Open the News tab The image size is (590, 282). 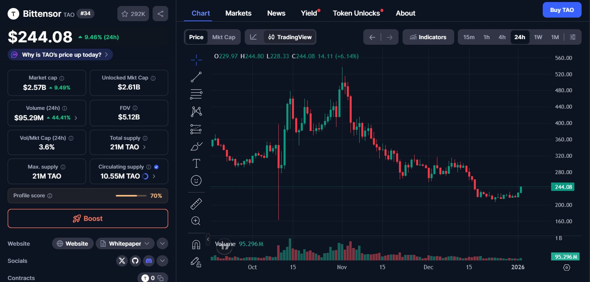pyautogui.click(x=276, y=13)
